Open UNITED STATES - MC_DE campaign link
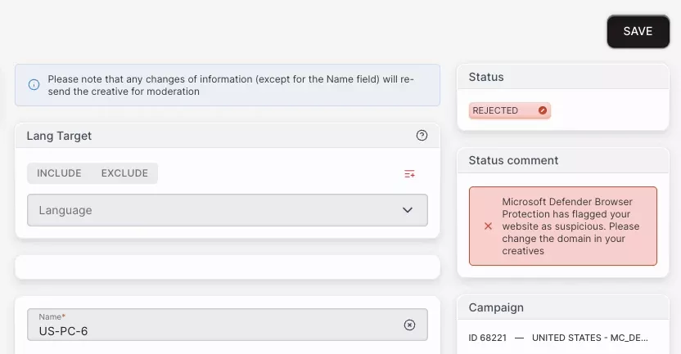The image size is (681, 354). (x=590, y=338)
